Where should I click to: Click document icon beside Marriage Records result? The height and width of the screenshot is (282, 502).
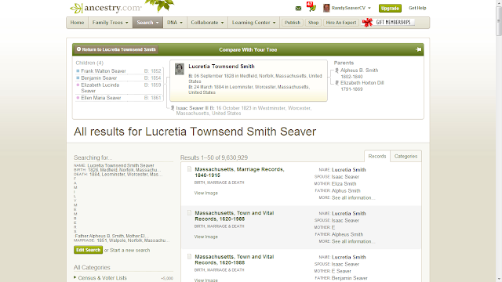pos(189,169)
